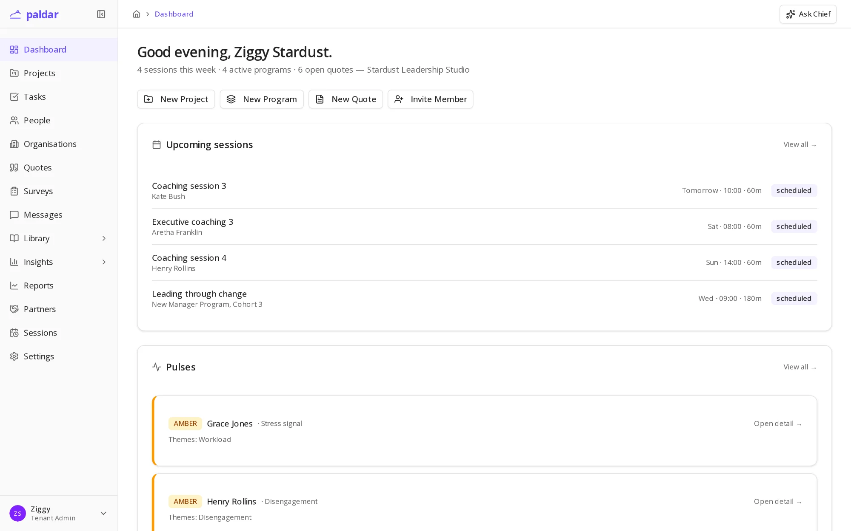Open Executive coaching 3 session row
Viewport: 851px width, 531px height.
tap(484, 226)
